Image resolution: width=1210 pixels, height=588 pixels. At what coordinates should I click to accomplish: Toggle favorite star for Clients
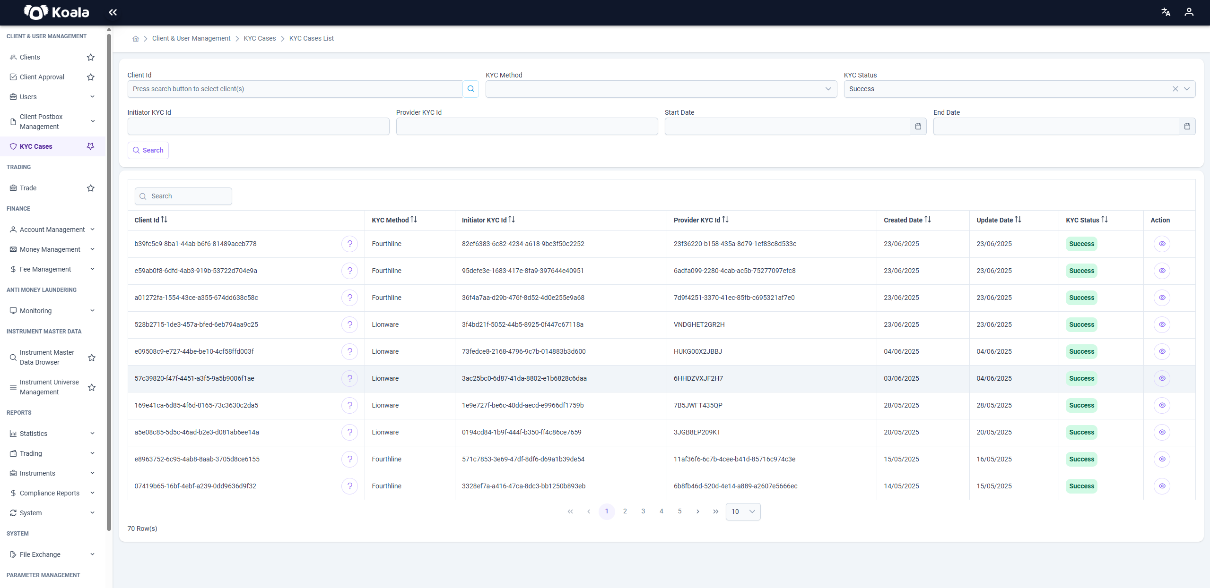click(x=91, y=57)
